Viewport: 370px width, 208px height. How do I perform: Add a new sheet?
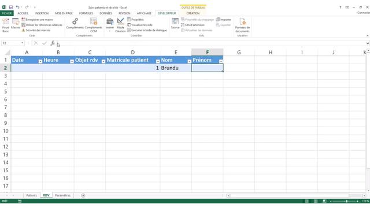pyautogui.click(x=83, y=195)
